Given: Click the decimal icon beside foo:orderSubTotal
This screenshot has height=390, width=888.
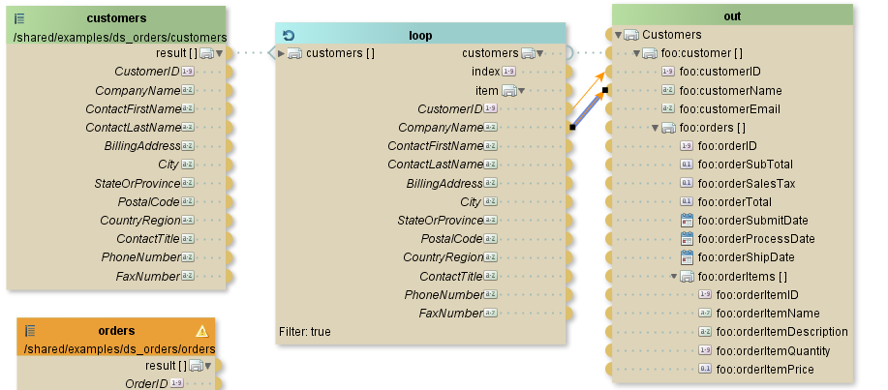Looking at the screenshot, I should click(x=686, y=165).
